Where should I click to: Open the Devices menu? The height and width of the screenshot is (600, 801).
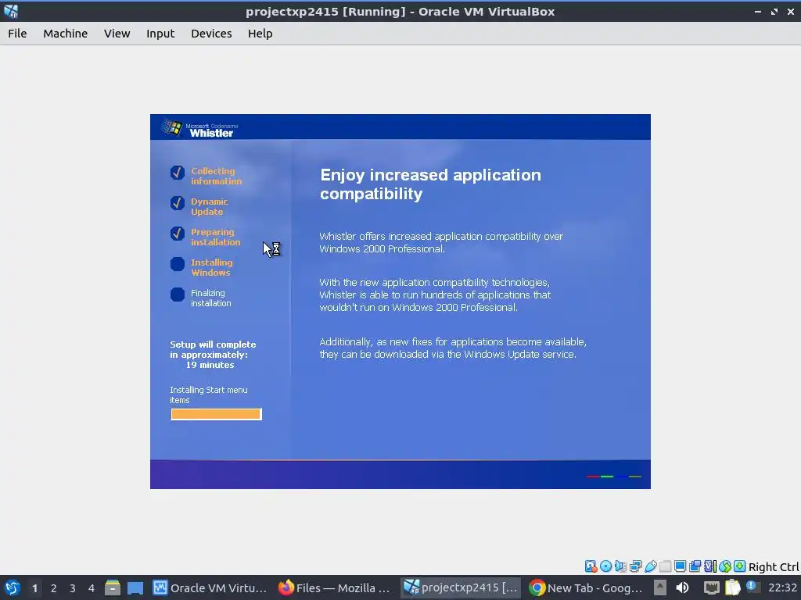[211, 33]
